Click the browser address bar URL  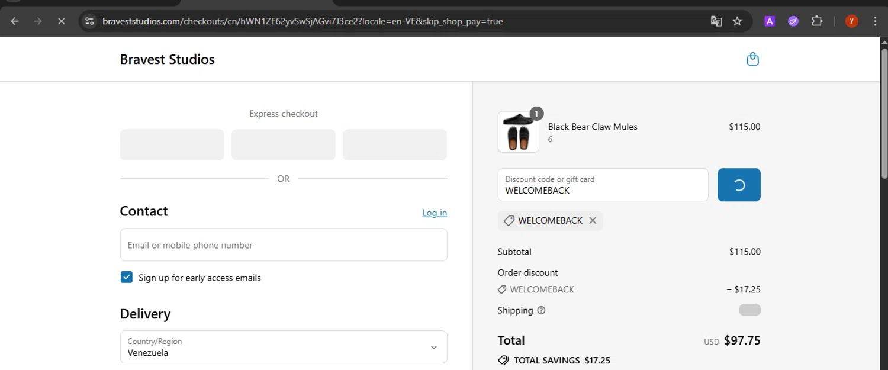point(303,21)
